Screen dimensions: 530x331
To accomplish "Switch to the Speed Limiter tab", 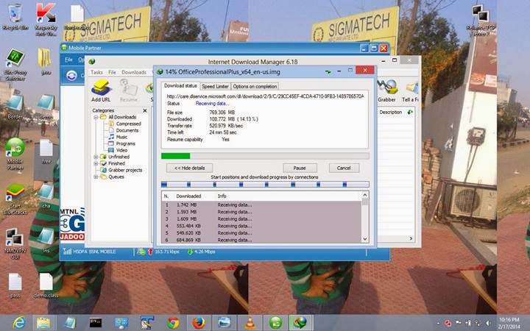I will click(x=215, y=87).
